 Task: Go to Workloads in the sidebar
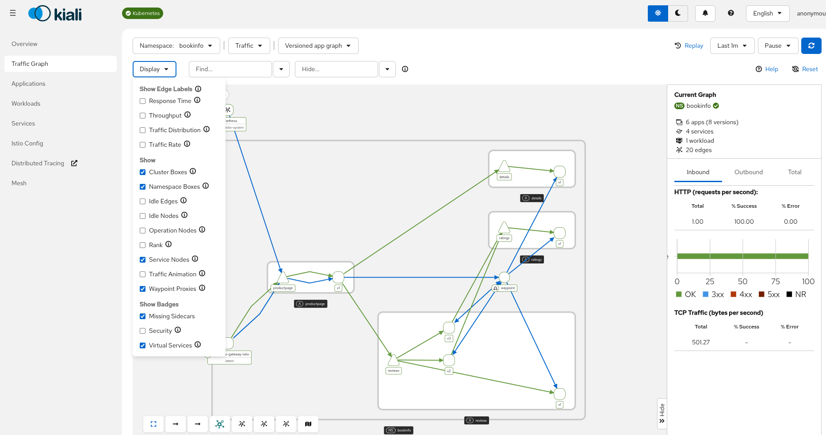pos(26,103)
